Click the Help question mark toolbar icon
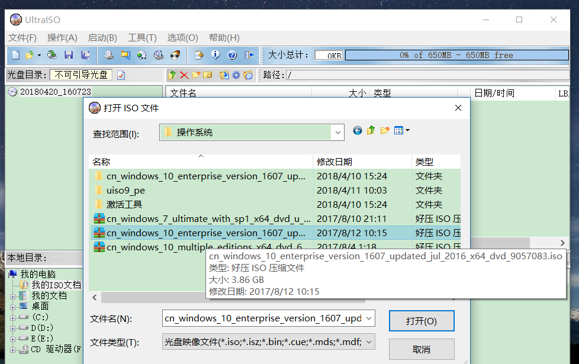Viewport: 579px width, 364px height. click(x=232, y=55)
